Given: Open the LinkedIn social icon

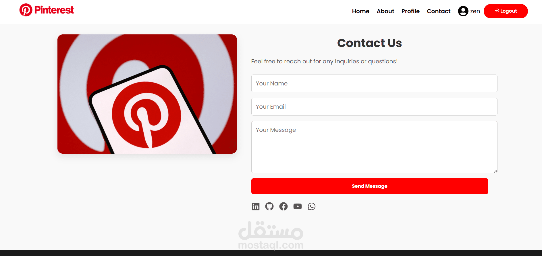Looking at the screenshot, I should 255,206.
